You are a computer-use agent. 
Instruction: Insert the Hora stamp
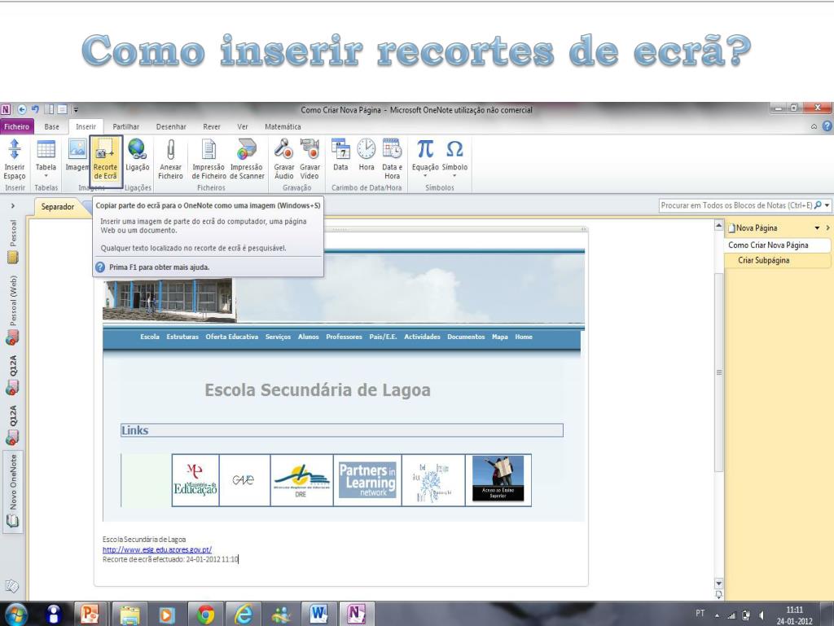click(366, 156)
